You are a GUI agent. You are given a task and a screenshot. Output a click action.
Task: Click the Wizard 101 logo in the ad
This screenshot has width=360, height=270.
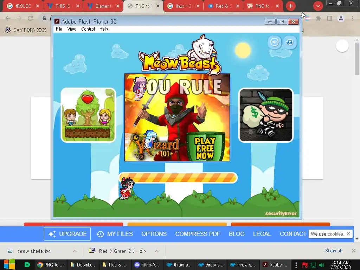[x=156, y=147]
